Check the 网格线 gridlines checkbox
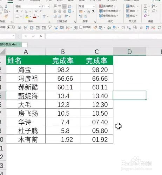The height and width of the screenshot is (175, 162). tap(81, 27)
